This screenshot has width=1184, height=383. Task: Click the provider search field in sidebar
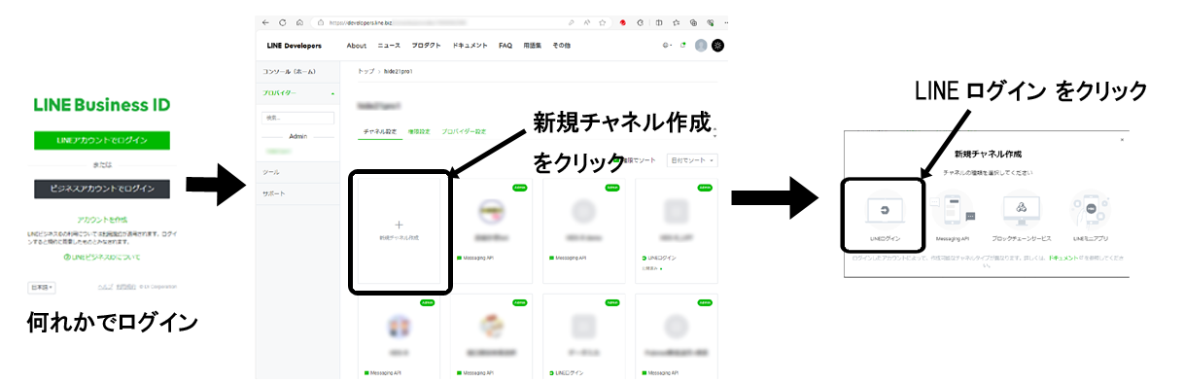coord(297,118)
